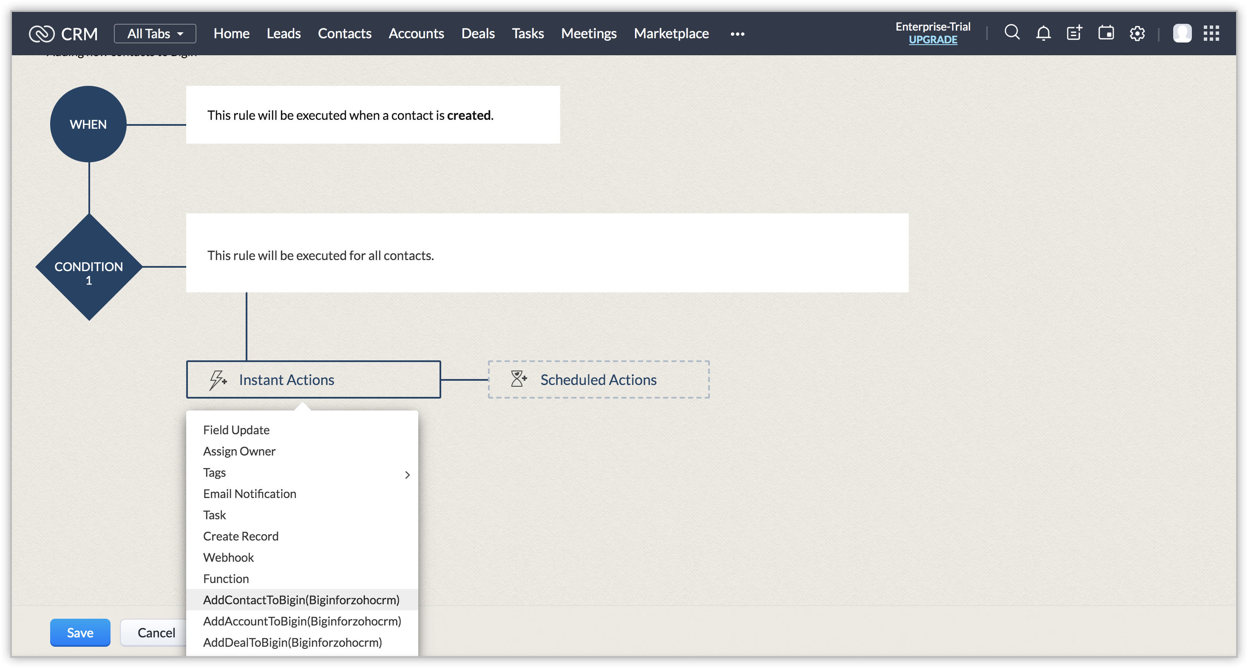Screen dimensions: 1248x668
Task: Select Webhook in instant actions list
Action: click(x=228, y=557)
